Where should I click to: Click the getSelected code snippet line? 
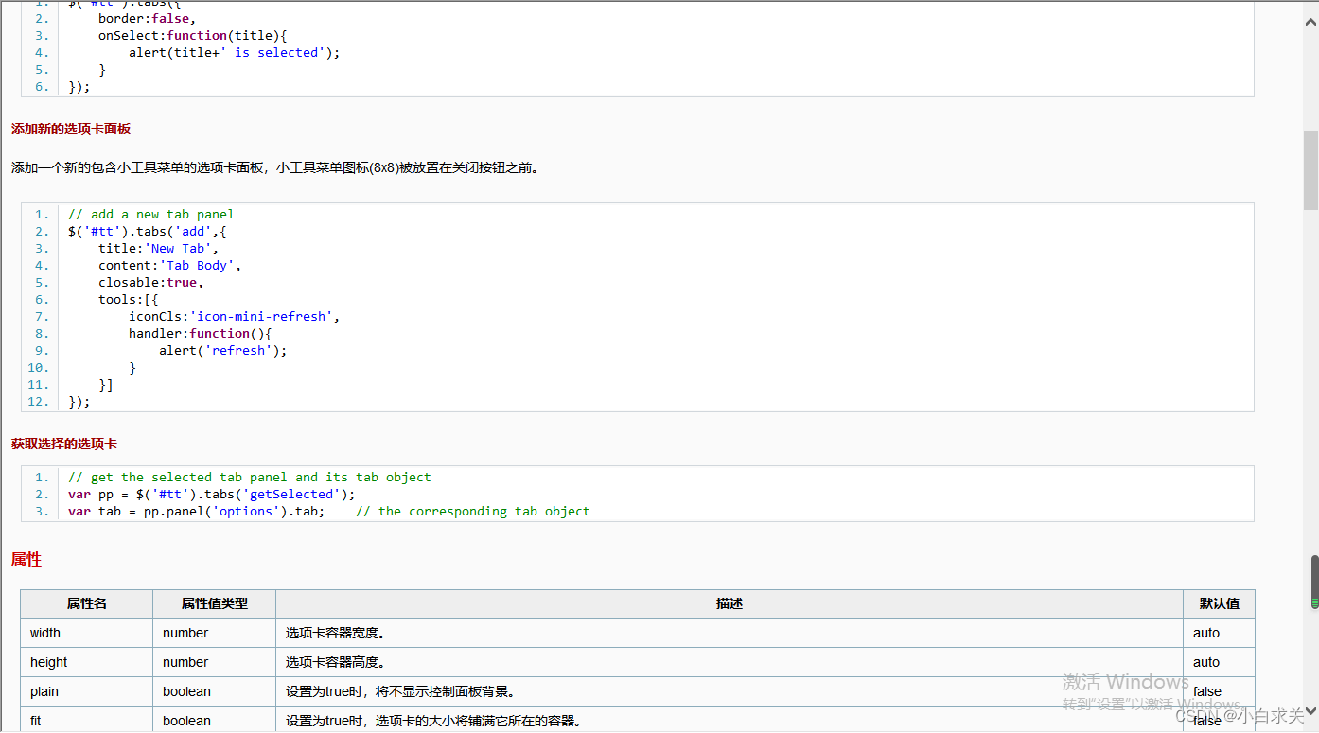pos(213,494)
